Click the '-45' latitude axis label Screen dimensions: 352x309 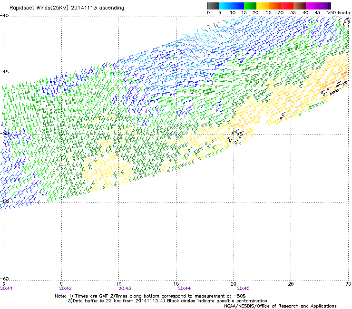[x=4, y=72]
